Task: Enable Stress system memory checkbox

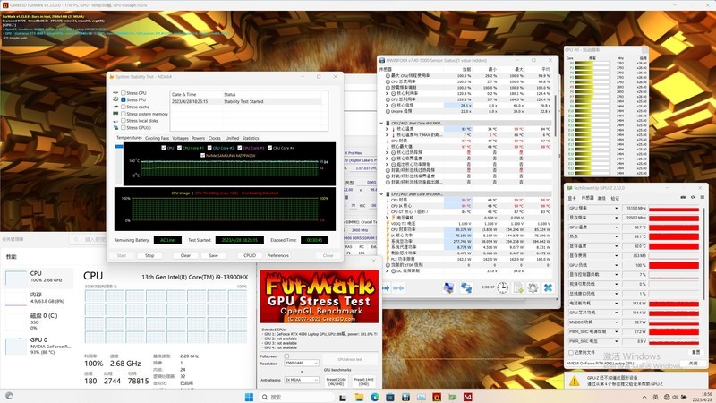Action: pyautogui.click(x=124, y=114)
